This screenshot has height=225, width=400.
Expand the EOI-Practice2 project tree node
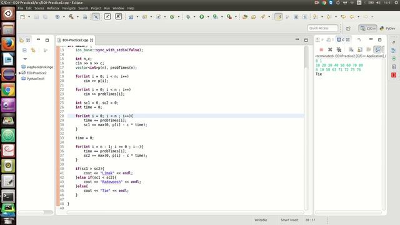tap(19, 73)
